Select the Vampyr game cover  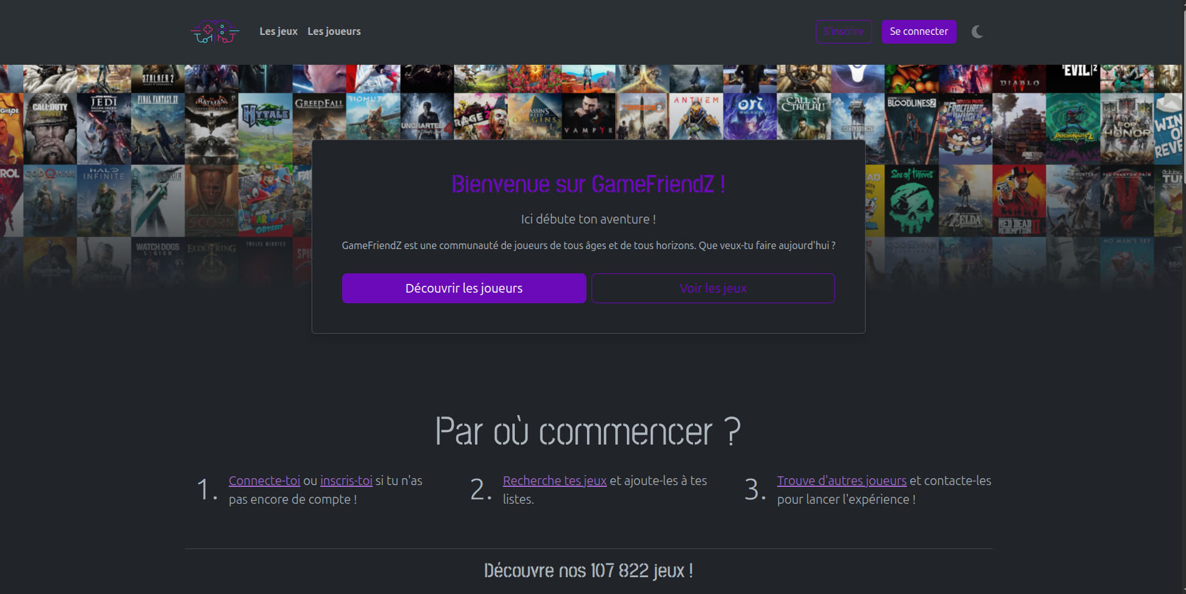click(x=588, y=116)
